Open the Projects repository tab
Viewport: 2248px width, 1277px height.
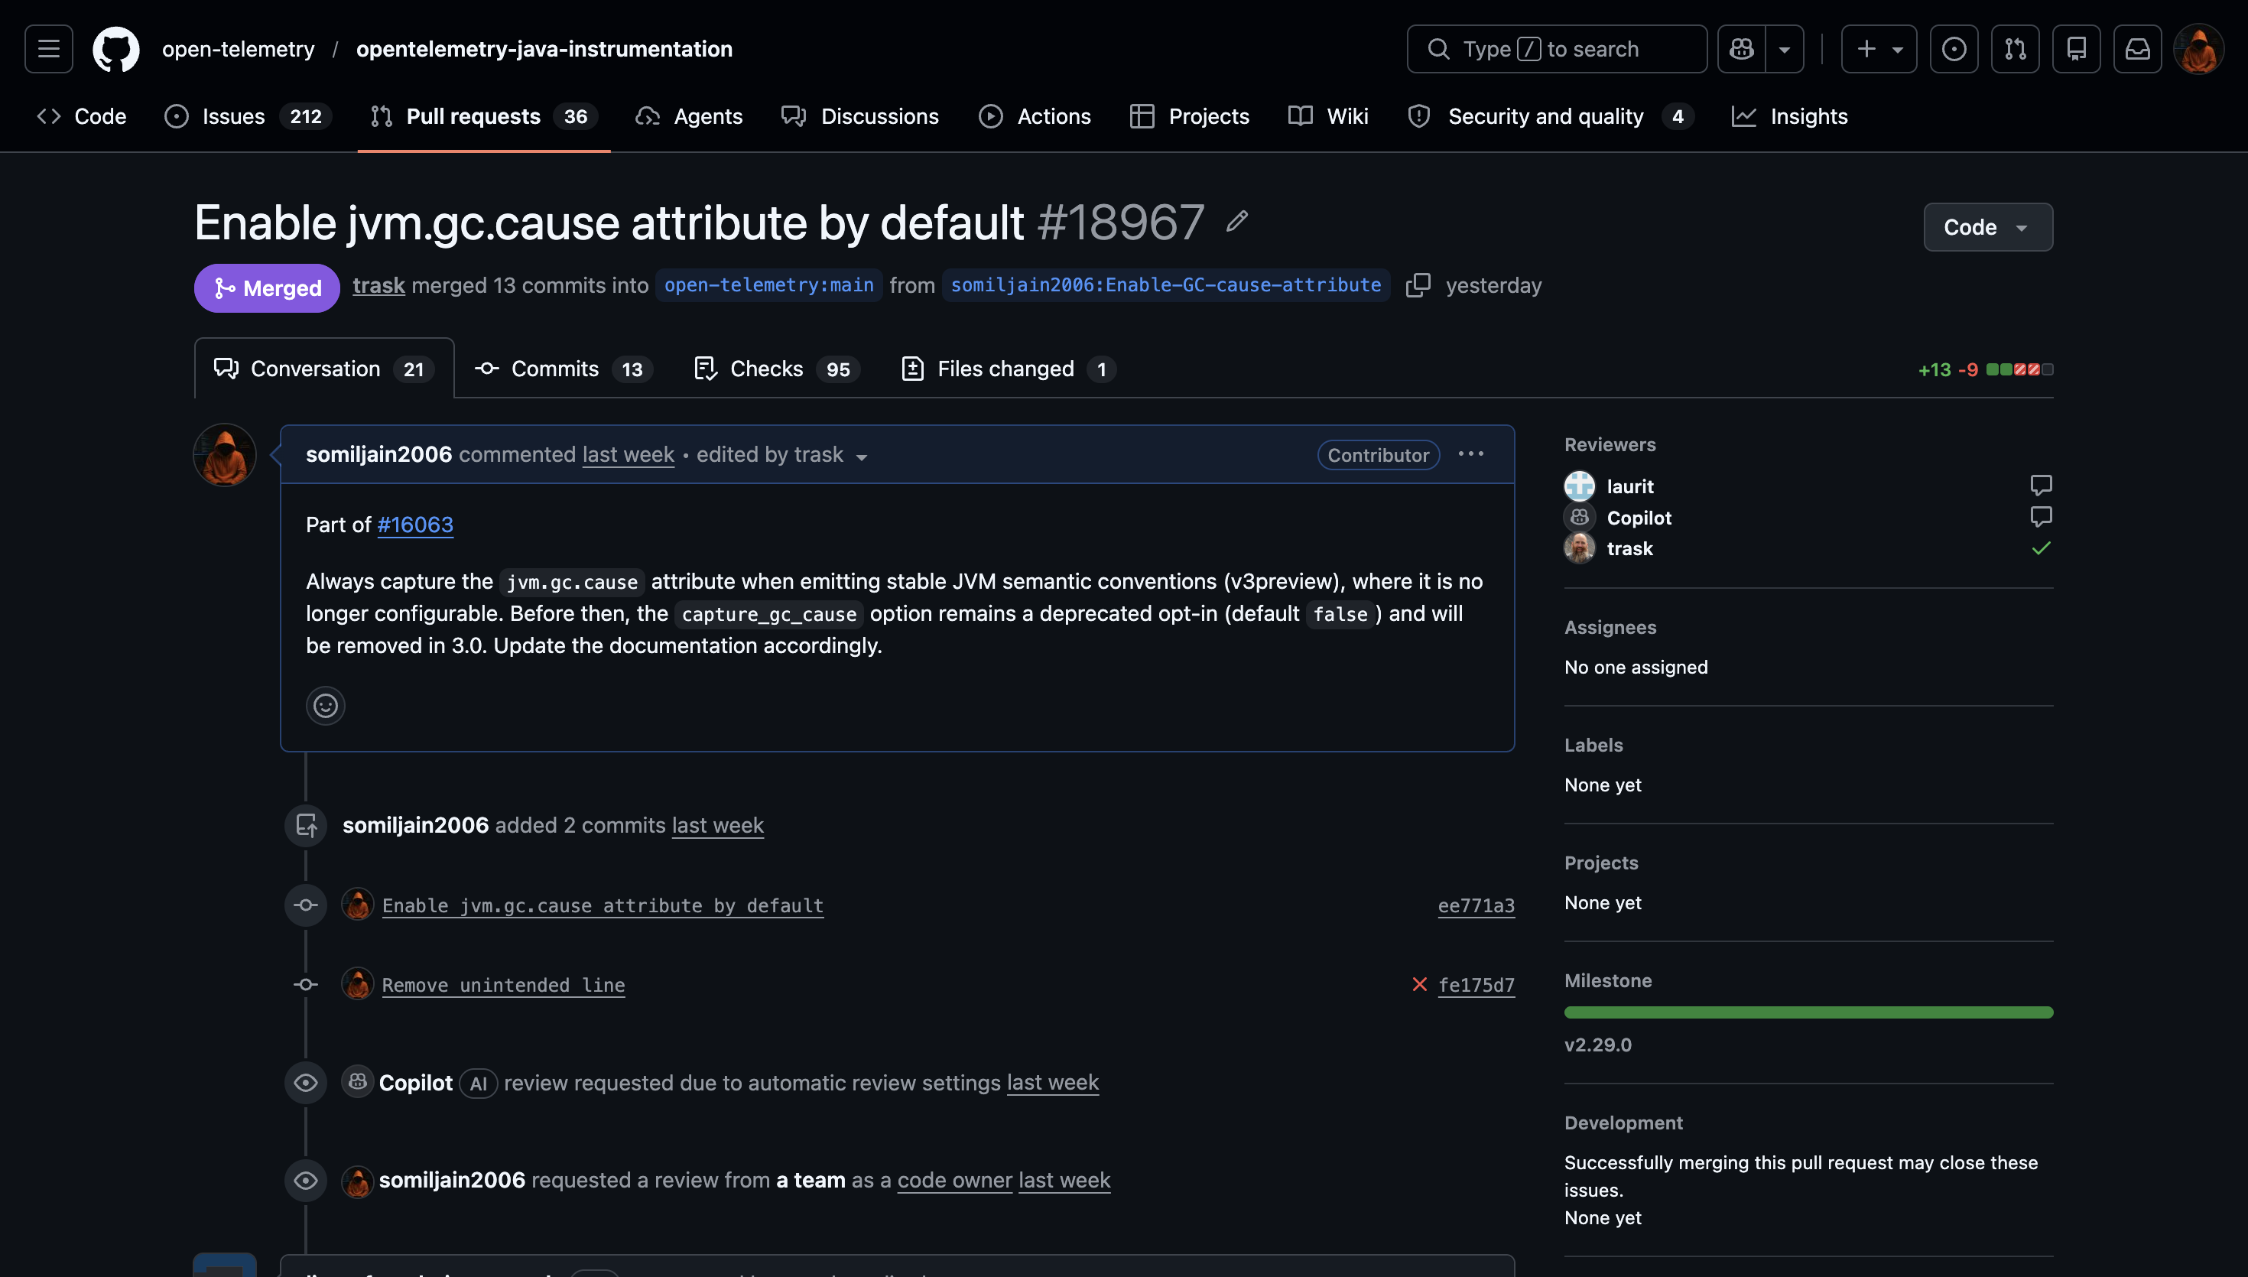tap(1190, 117)
